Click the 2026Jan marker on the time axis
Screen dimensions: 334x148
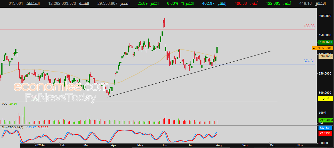coord(40,145)
